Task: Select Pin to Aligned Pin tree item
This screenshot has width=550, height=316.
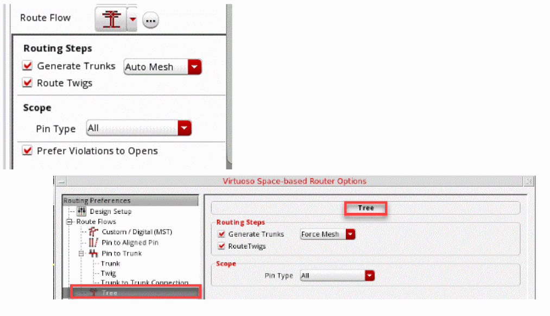Action: point(130,243)
